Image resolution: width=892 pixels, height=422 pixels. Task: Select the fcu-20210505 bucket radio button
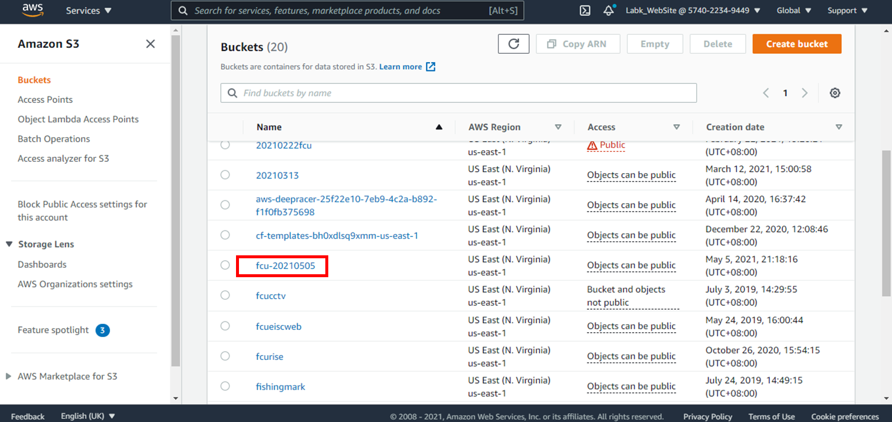(x=225, y=265)
